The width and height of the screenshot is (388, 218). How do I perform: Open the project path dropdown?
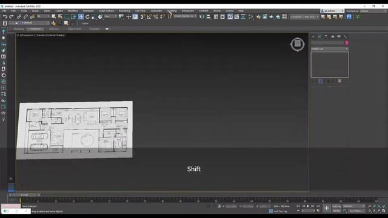[x=304, y=17]
